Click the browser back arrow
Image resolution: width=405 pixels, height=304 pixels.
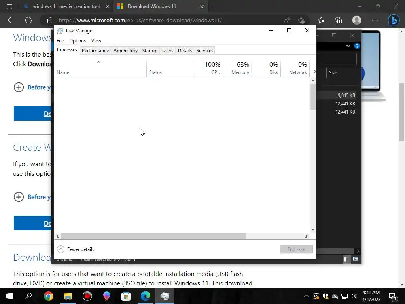pyautogui.click(x=11, y=20)
